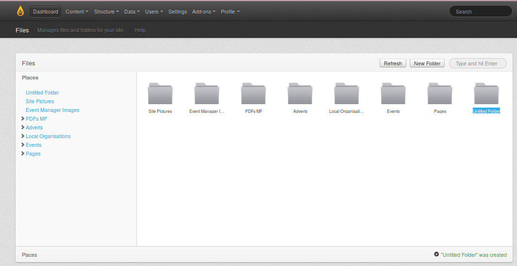The width and height of the screenshot is (517, 266).
Task: Click the Help link in the subheader
Action: [x=140, y=30]
